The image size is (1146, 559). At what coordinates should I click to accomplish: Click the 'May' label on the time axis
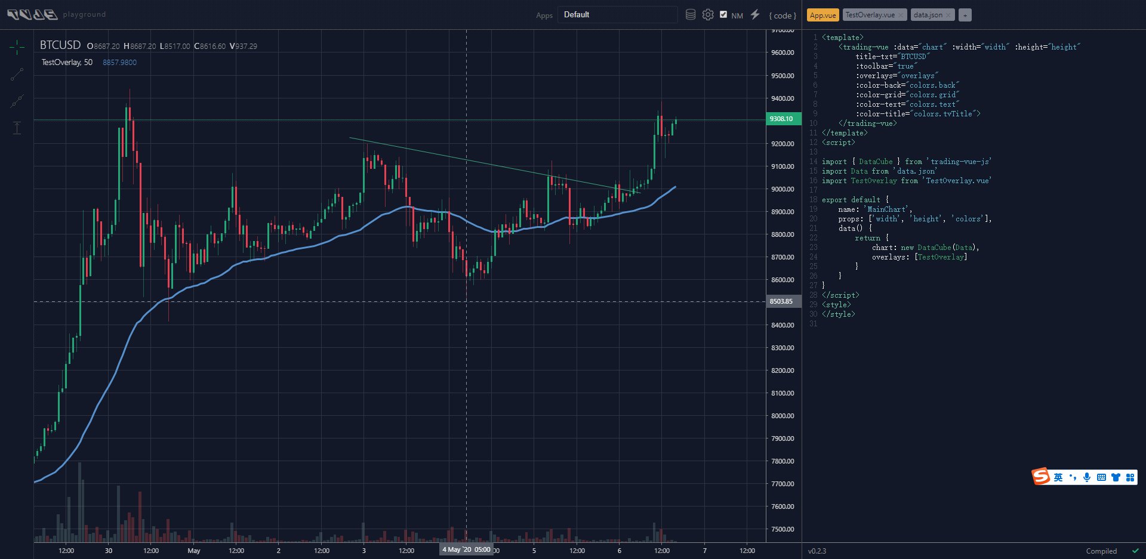[194, 551]
